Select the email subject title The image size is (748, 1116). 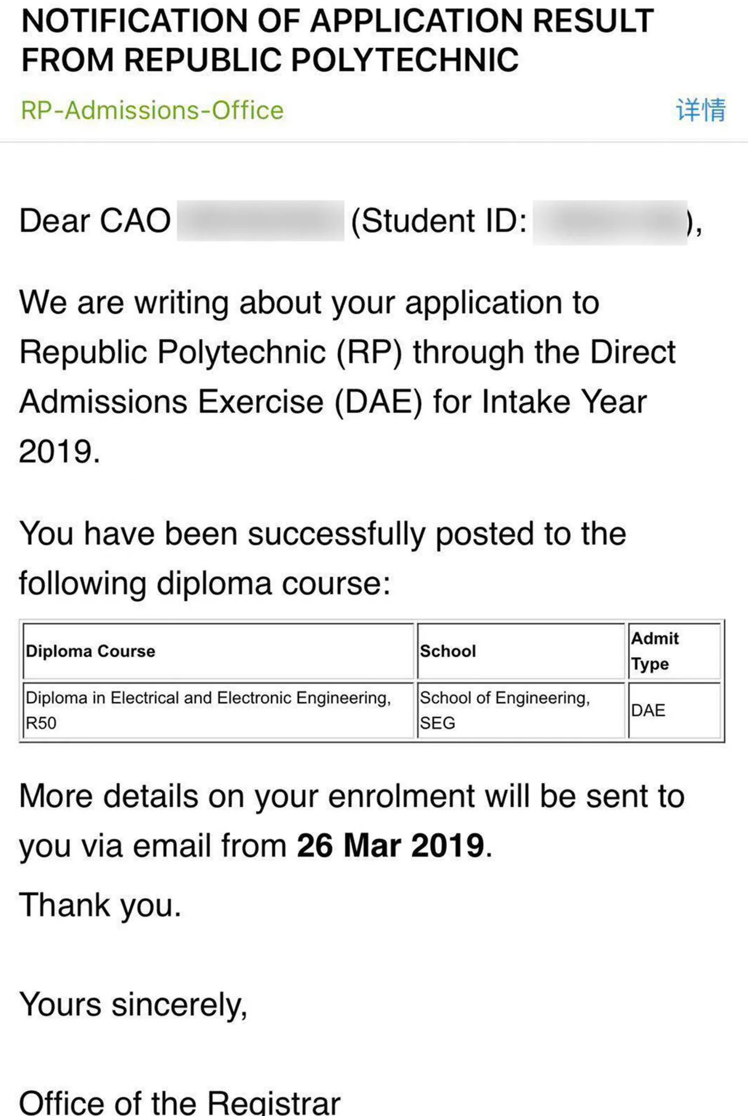point(337,40)
